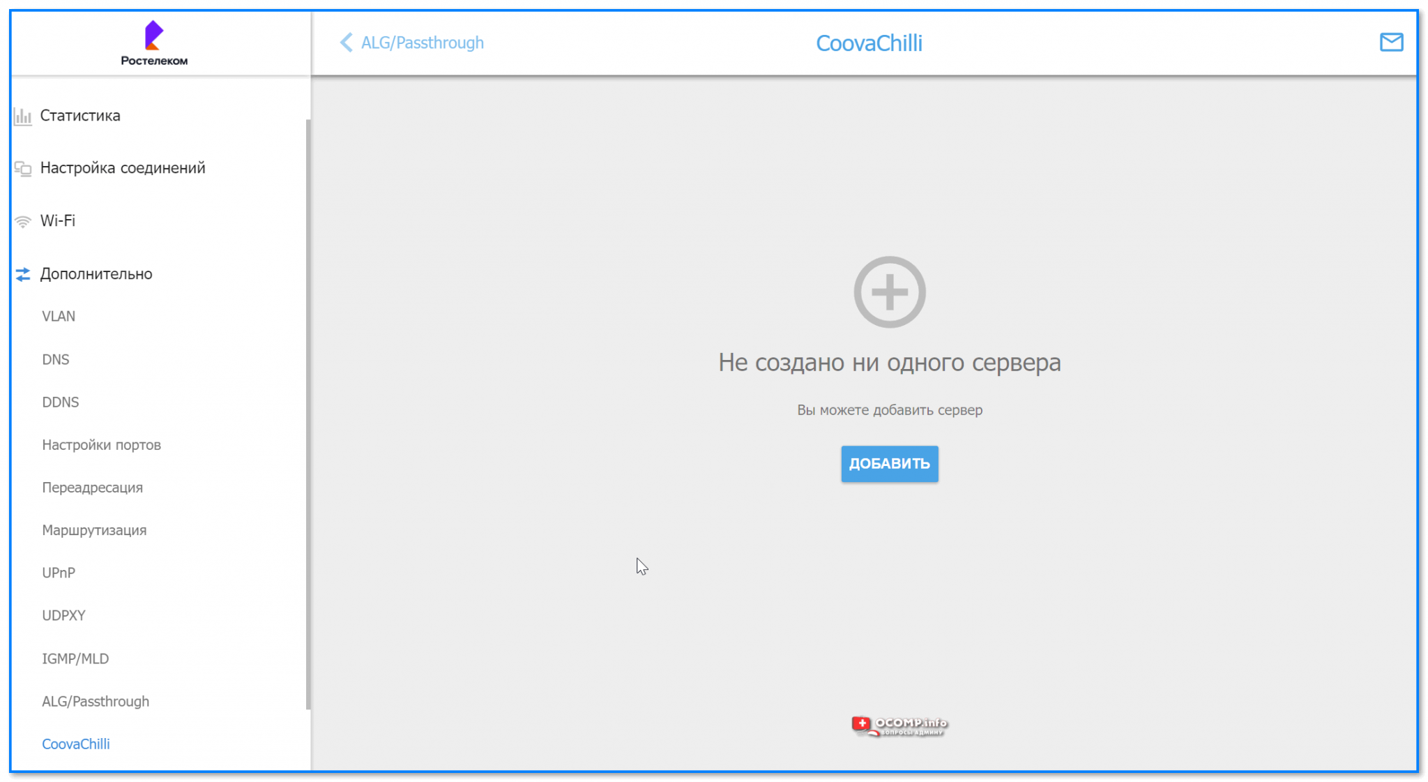
Task: Select DNS in sidebar
Action: coord(56,359)
